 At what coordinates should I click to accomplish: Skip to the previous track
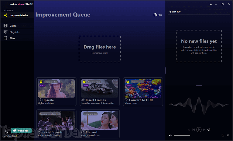[x=194, y=130]
